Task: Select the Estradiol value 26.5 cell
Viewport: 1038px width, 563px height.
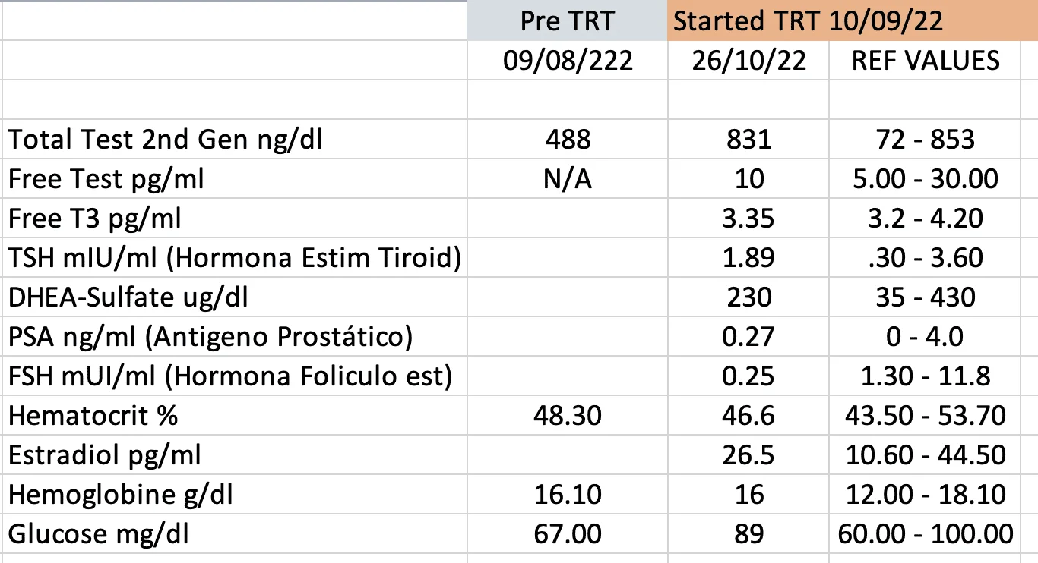Action: (748, 455)
